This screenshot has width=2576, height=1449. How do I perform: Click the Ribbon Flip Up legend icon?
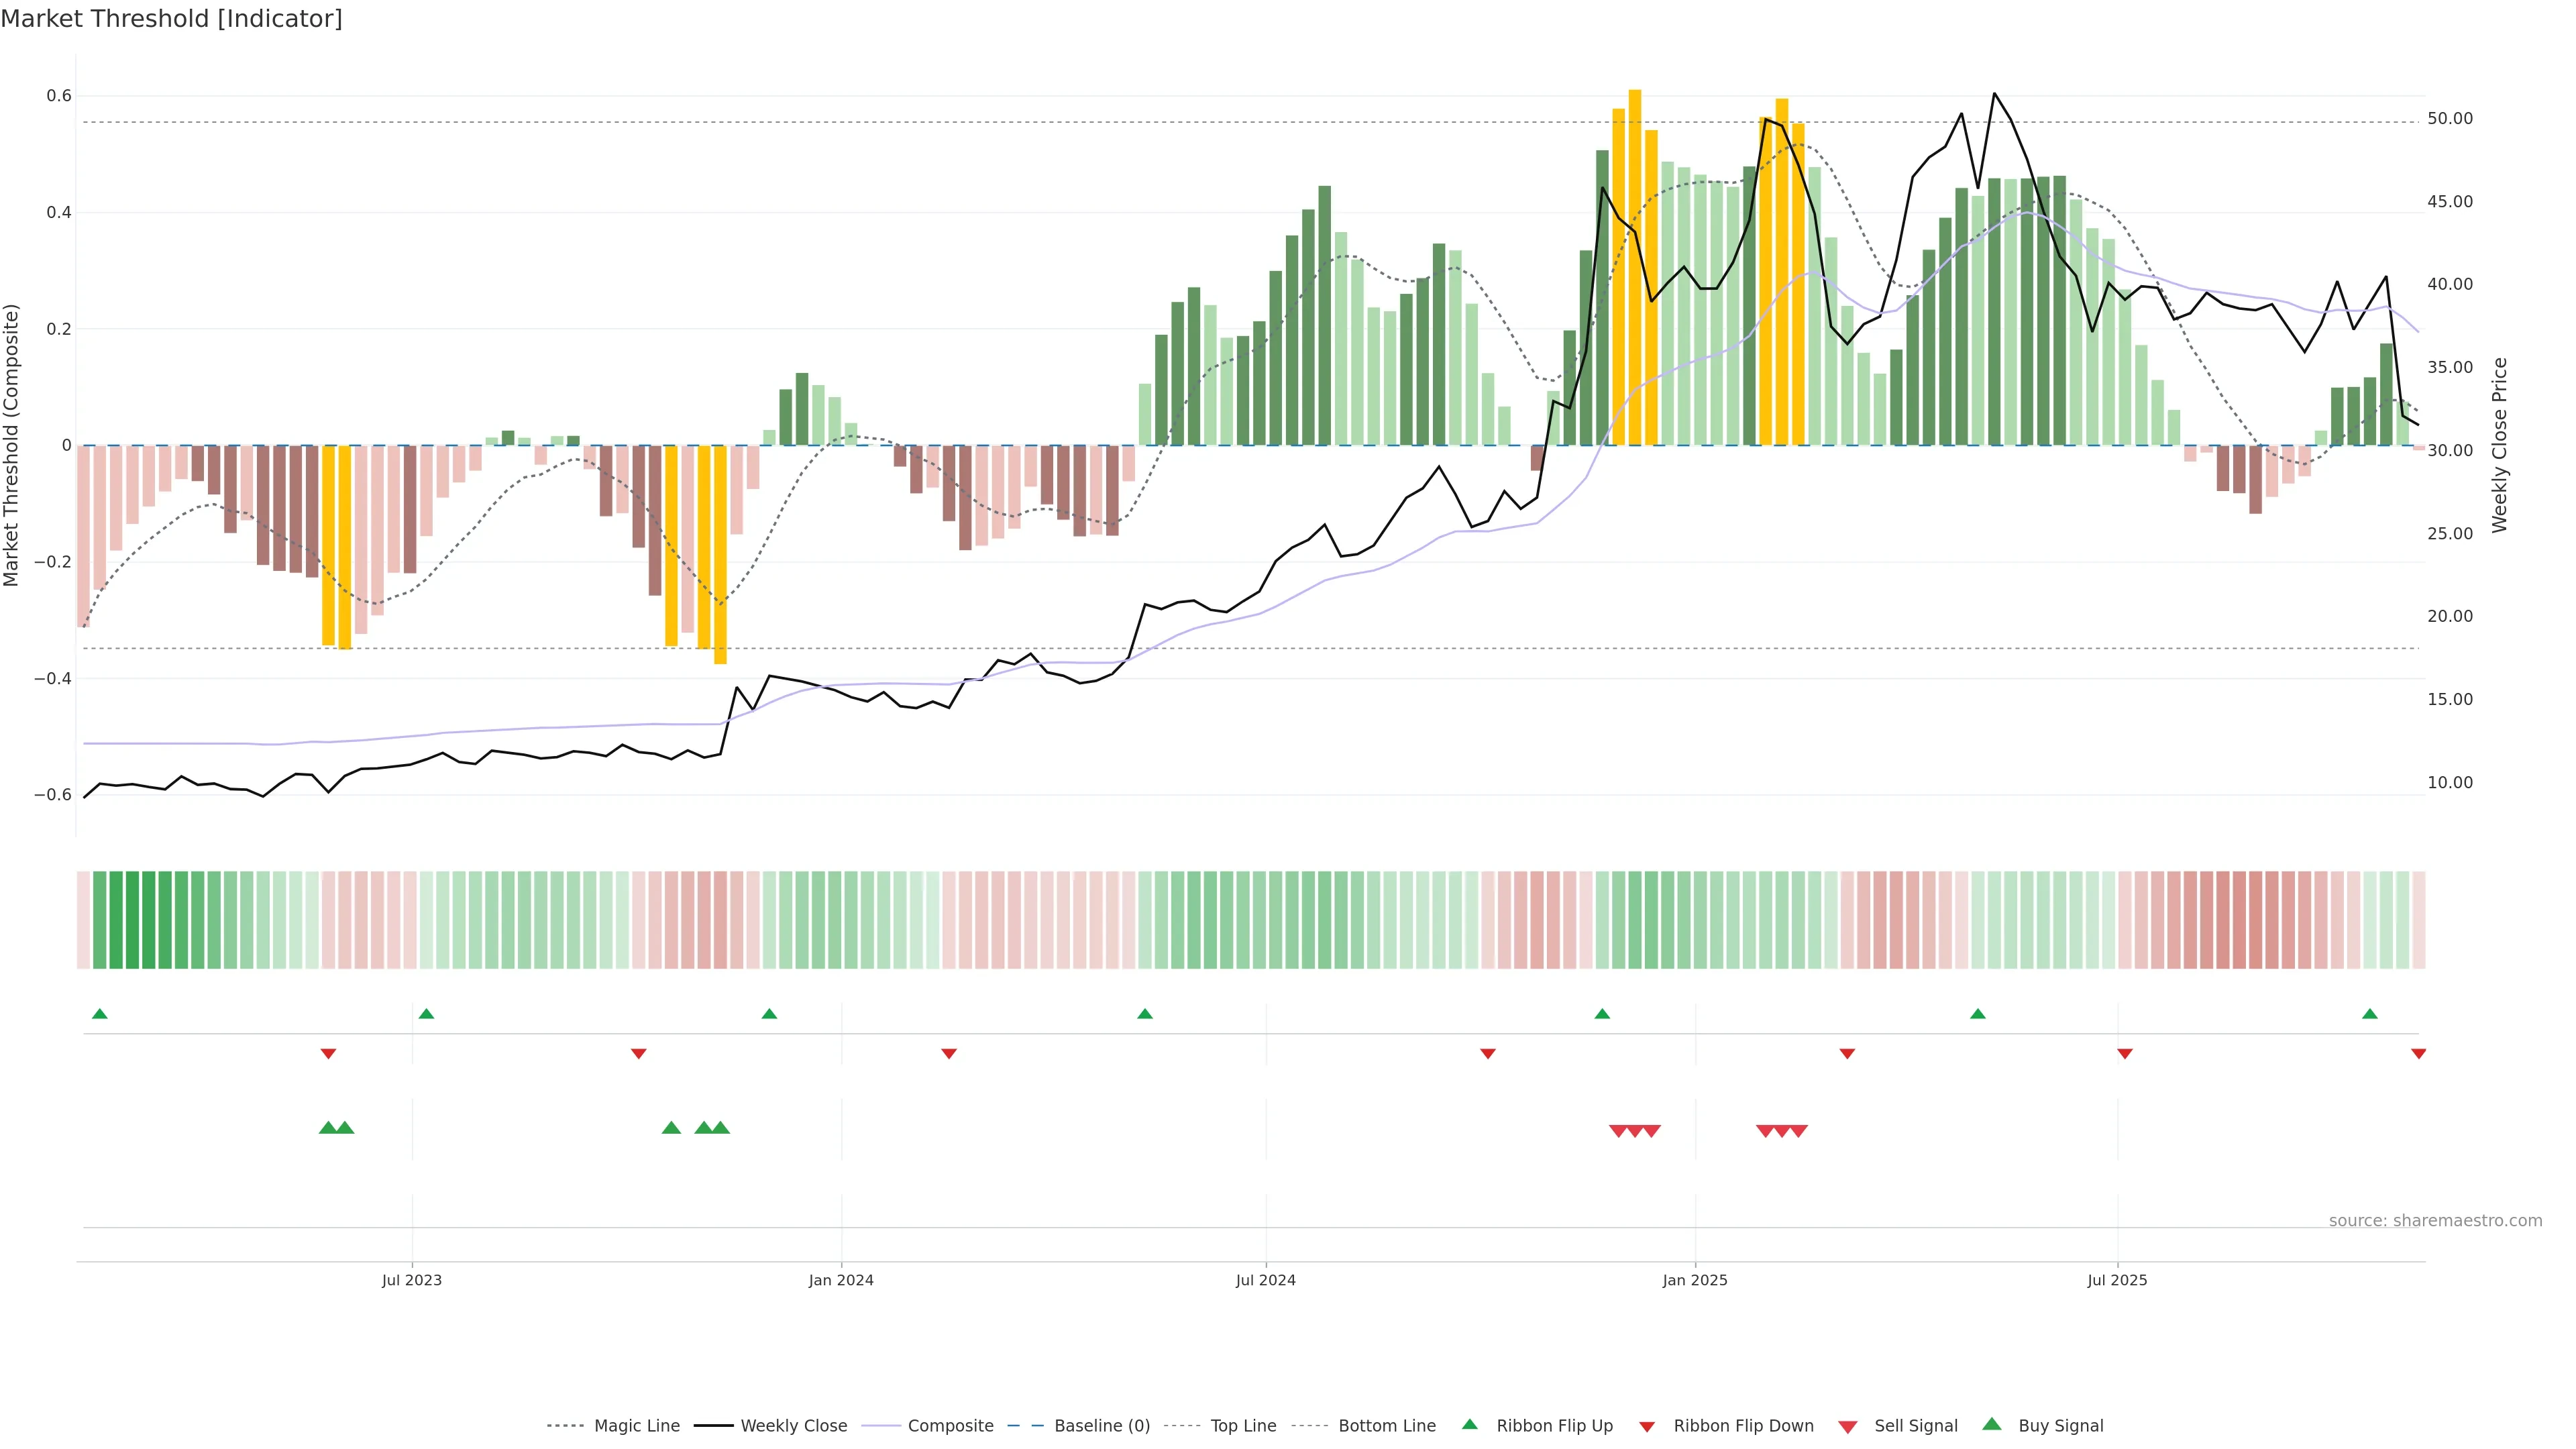1469,1424
